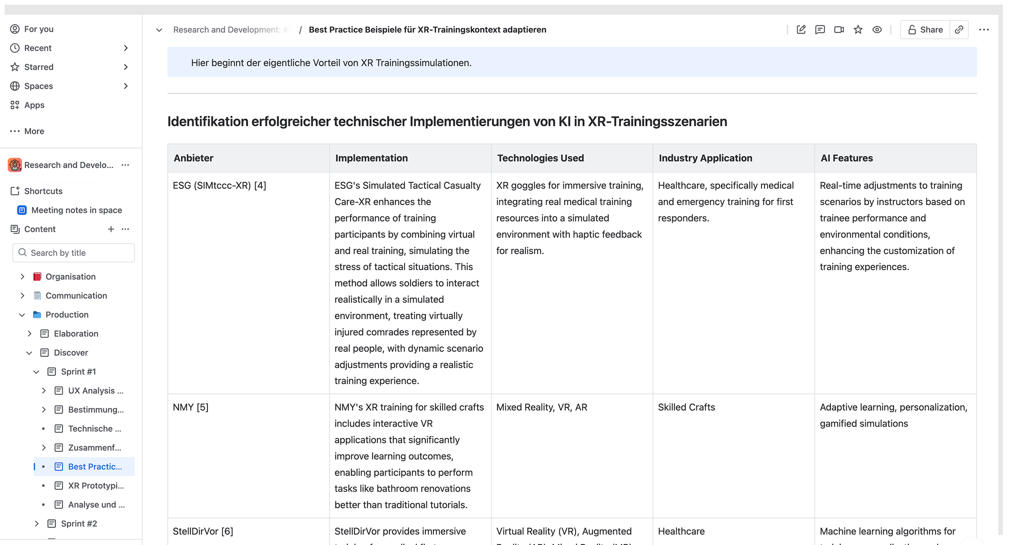
Task: Add new content with the plus icon
Action: pos(111,229)
